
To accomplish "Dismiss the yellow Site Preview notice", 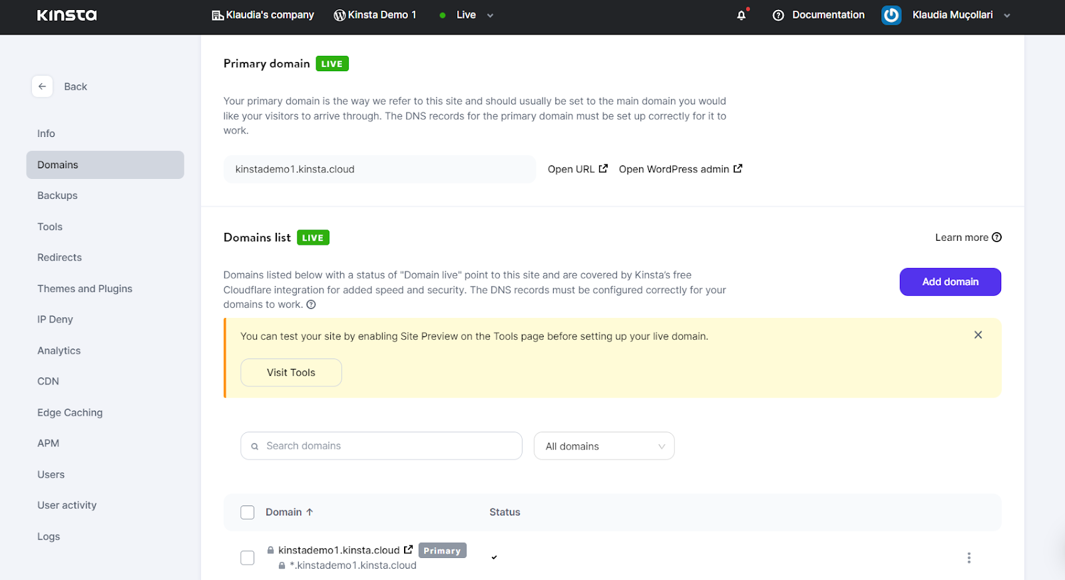I will point(978,335).
